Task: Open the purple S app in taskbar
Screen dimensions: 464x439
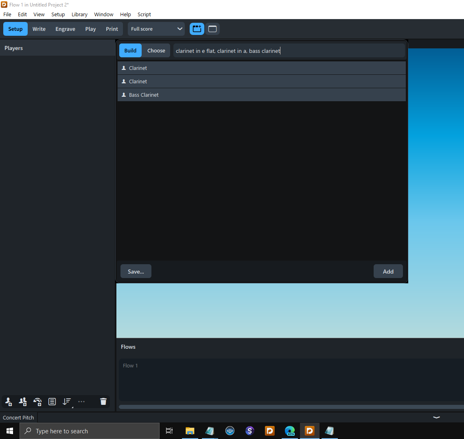Action: 250,431
